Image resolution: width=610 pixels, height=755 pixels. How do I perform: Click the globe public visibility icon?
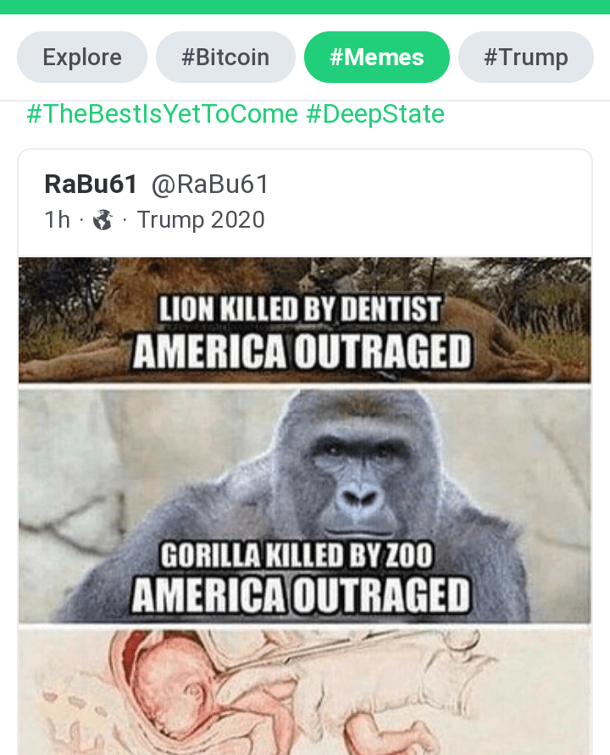click(103, 220)
